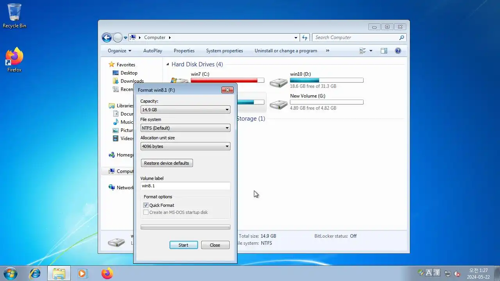Select the win10 (D:) drive icon
This screenshot has width=500, height=281.
tap(279, 82)
